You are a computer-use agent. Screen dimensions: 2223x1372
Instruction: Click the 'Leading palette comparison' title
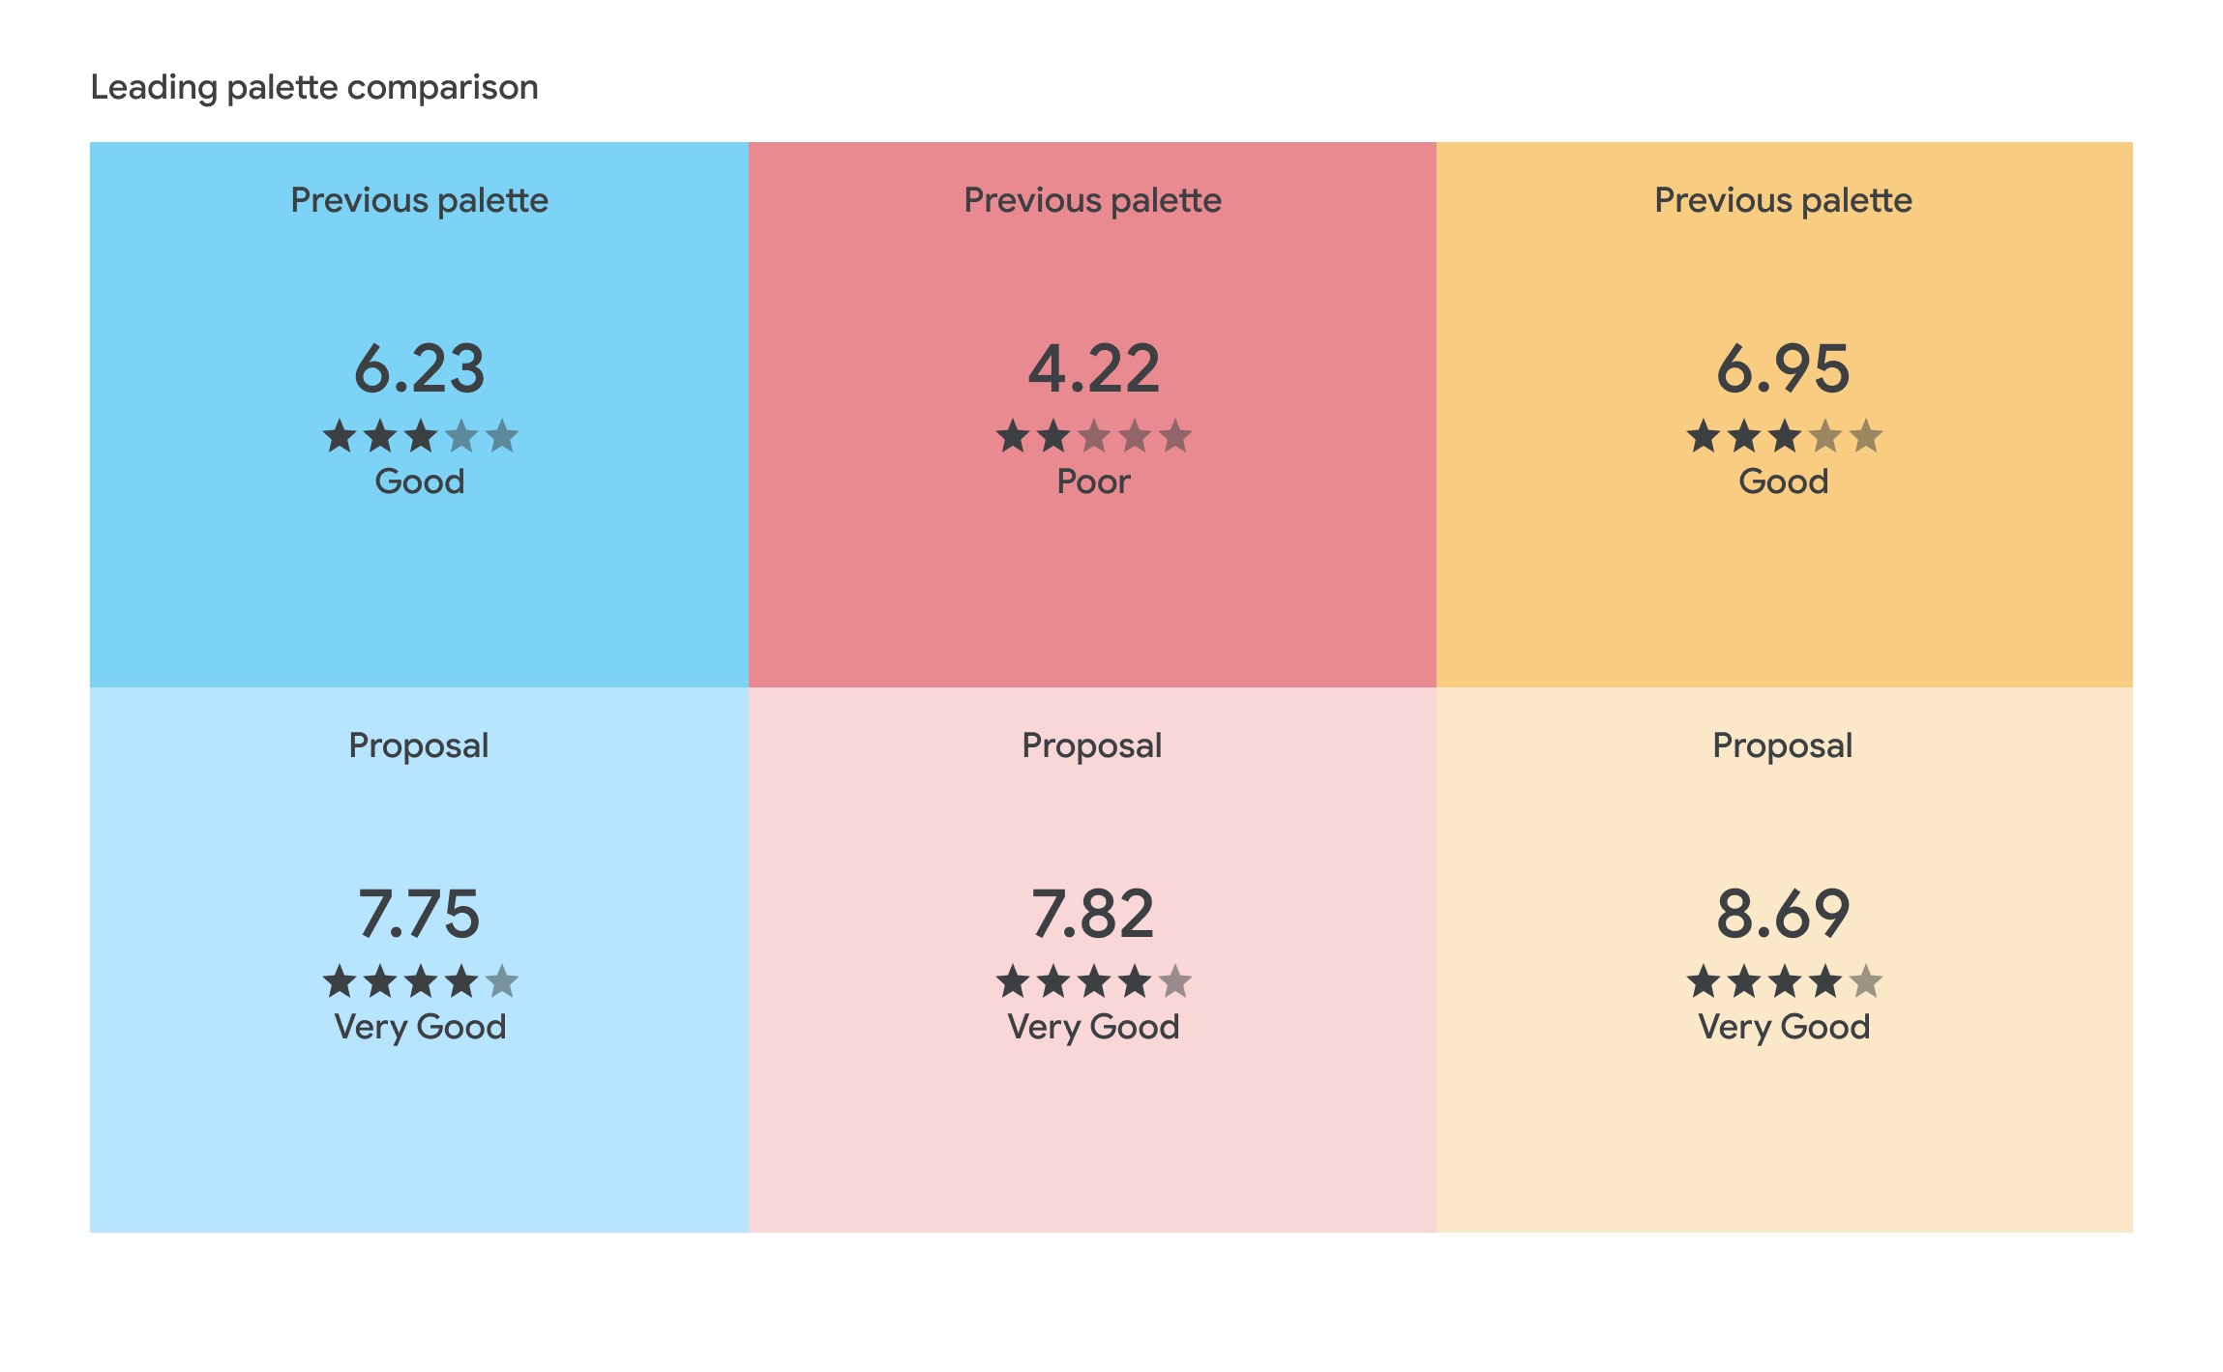(314, 88)
